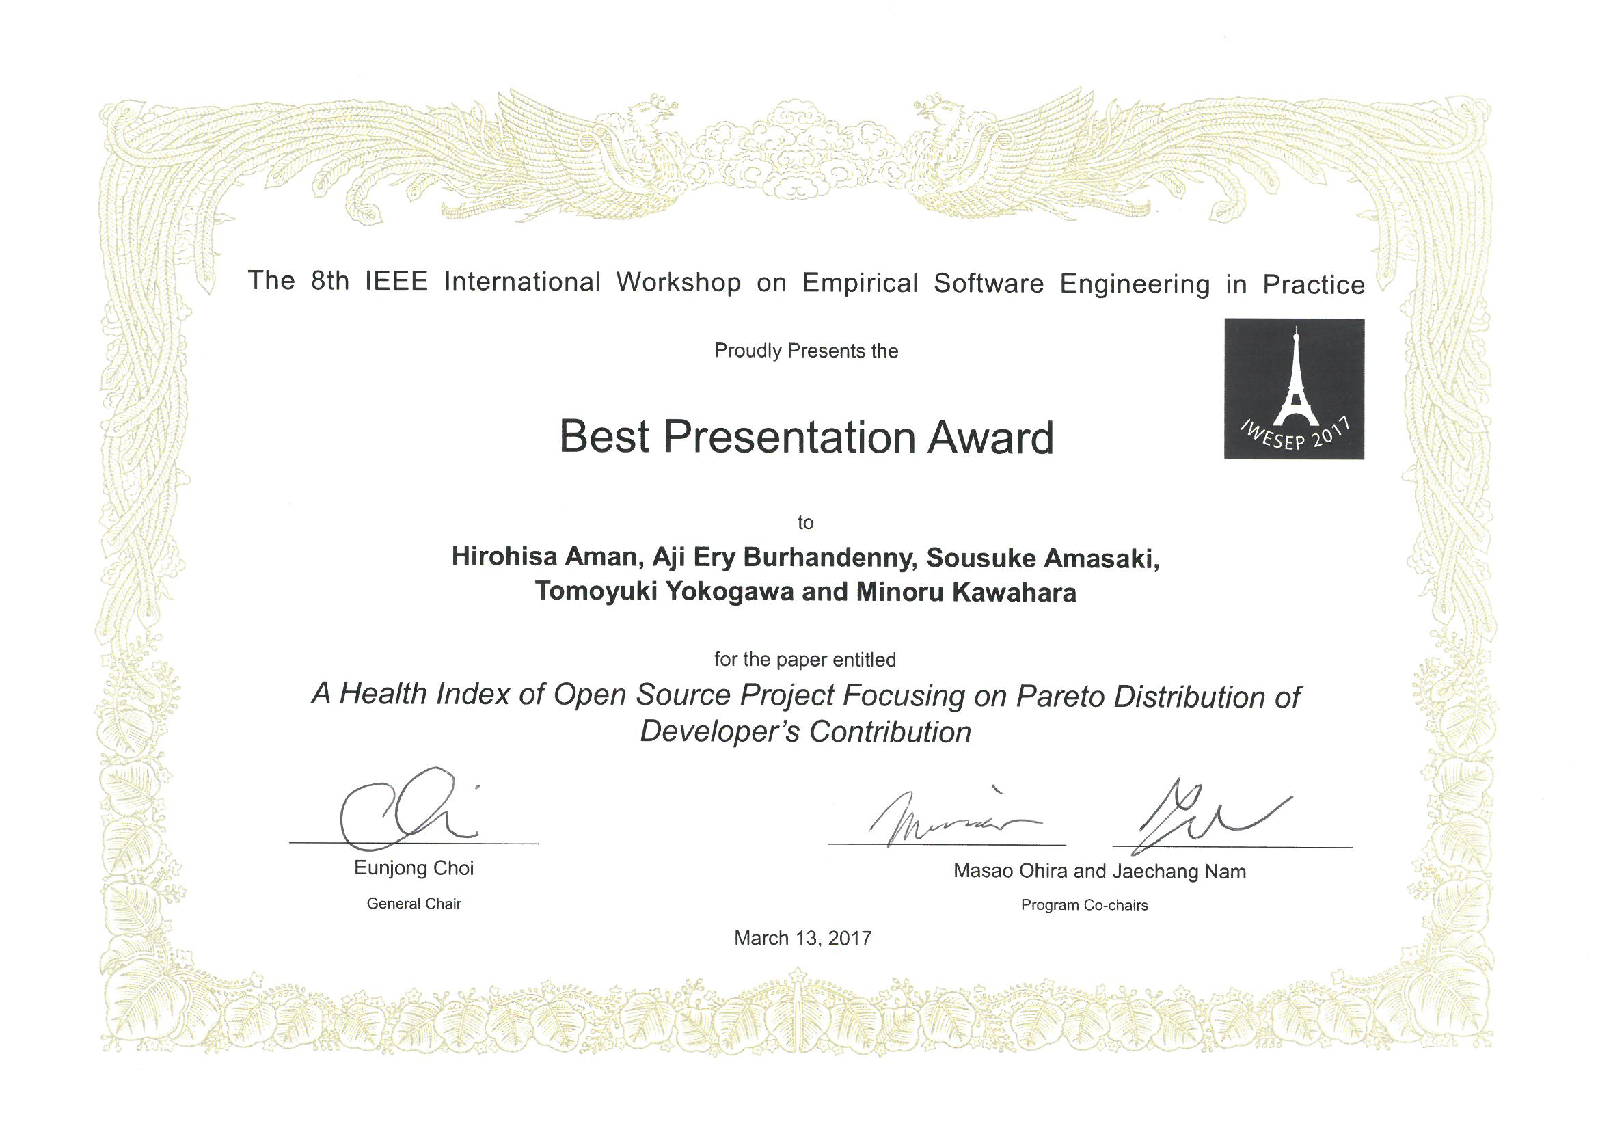Viewport: 1598px width, 1130px height.
Task: Click the paper title line 'A Health Index of Open Source Project'
Action: point(806,695)
